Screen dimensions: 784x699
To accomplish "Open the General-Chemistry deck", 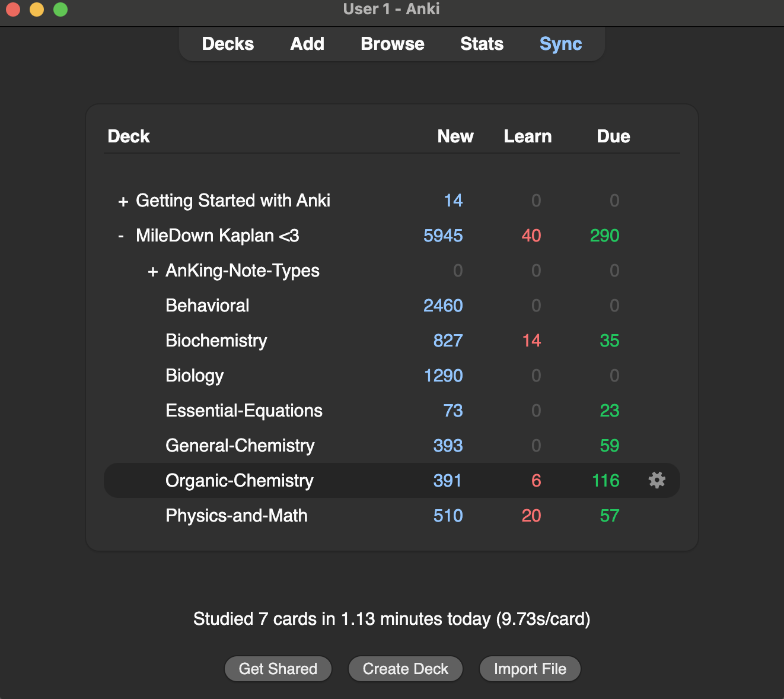I will (x=240, y=446).
